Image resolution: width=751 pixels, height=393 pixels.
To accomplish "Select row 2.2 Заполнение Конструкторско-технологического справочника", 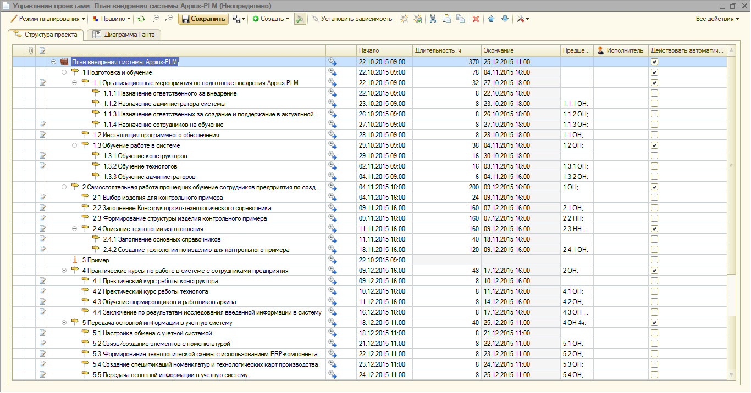I will coord(369,208).
